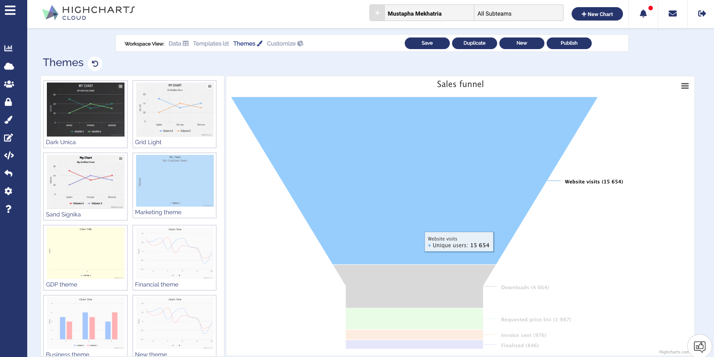
Task: Toggle the Invoice sent funnel label
Action: pos(523,335)
